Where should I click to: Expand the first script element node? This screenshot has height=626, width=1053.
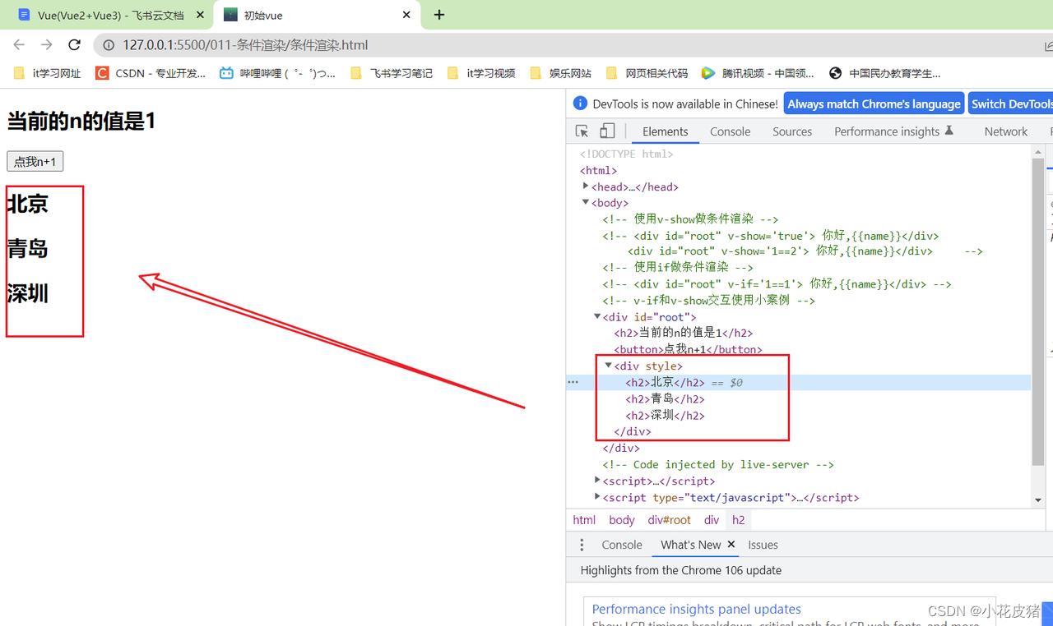pos(597,480)
